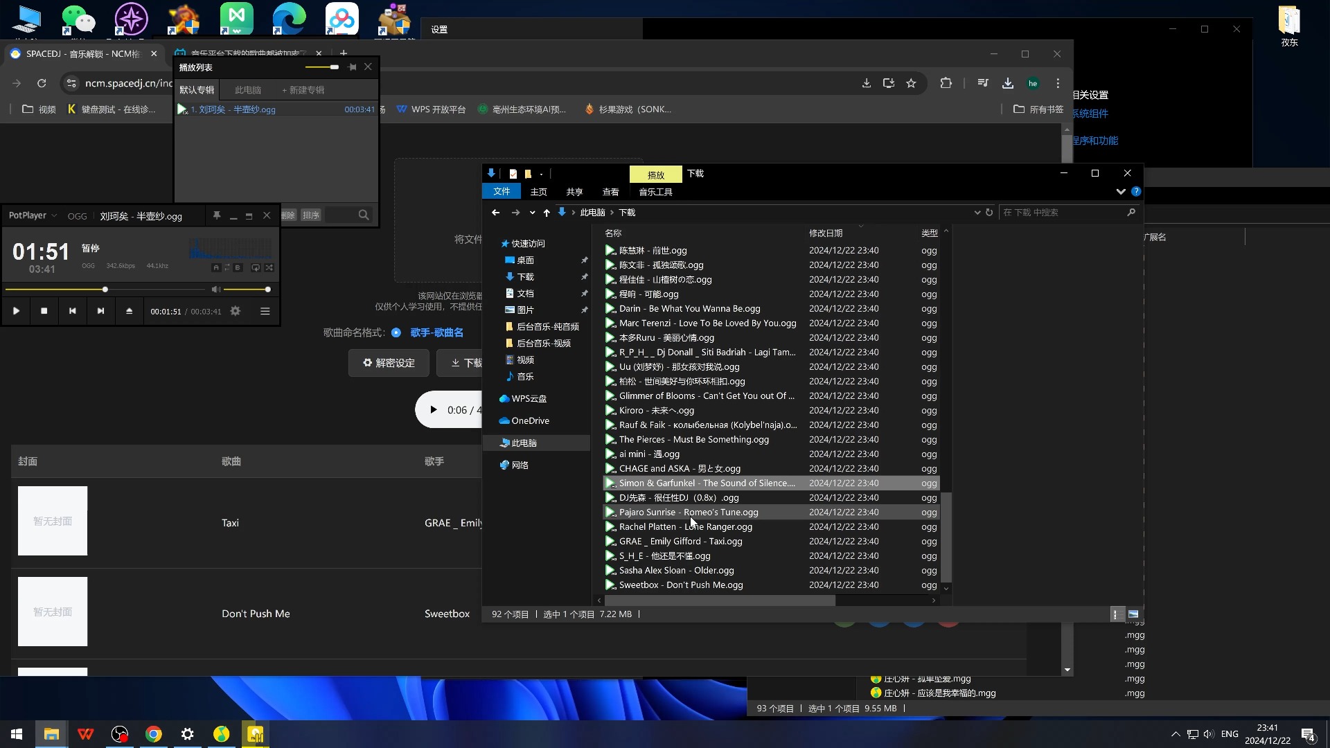The image size is (1330, 748).
Task: Select 刘珂矣 - 半壶纱.ogg playlist entry
Action: point(276,109)
